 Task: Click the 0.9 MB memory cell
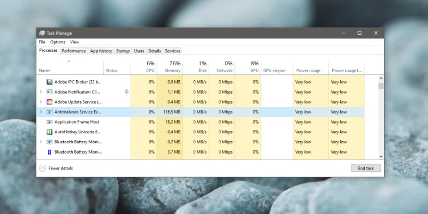[170, 82]
